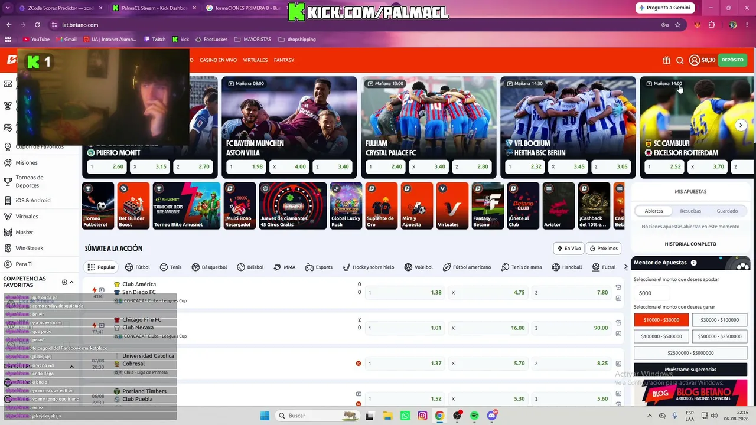Screen dimensions: 756x425
Task: Reload the Betano page
Action: tap(37, 25)
